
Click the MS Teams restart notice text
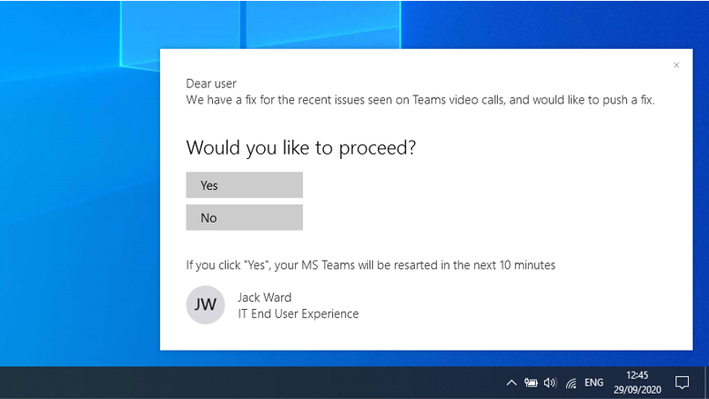[370, 265]
